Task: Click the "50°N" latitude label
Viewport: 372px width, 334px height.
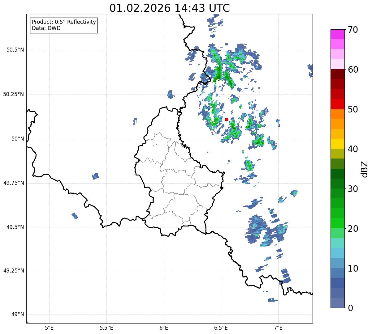Action: [x=18, y=139]
